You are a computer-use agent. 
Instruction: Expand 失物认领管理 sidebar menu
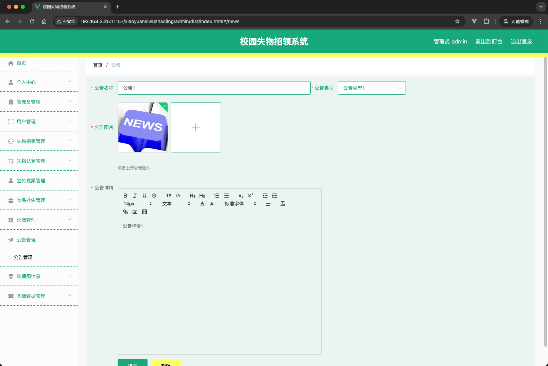[x=39, y=161]
